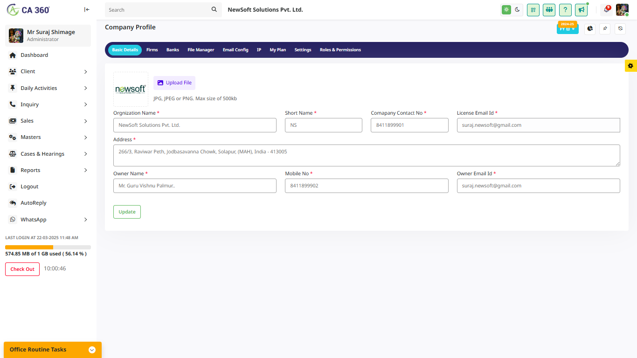
Task: Click the newsoft logo thumbnail
Action: [x=131, y=89]
